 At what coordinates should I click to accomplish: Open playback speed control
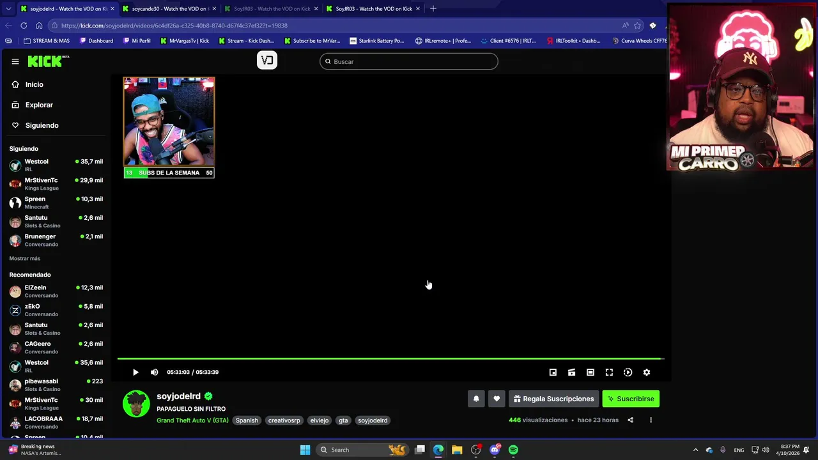coord(628,372)
